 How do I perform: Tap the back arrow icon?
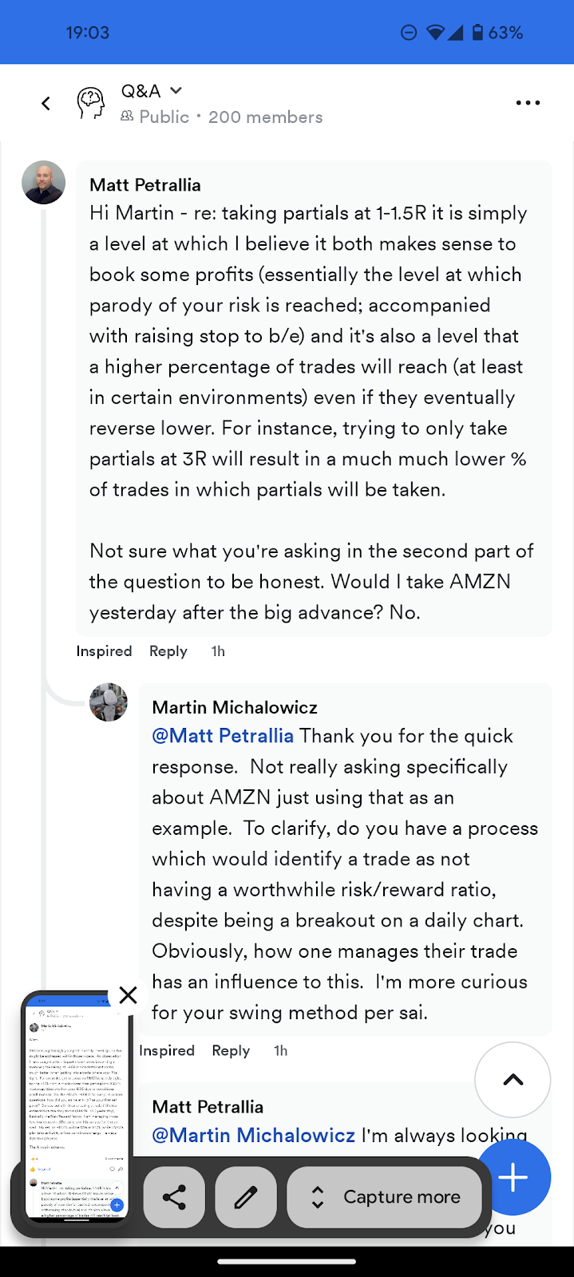click(46, 103)
